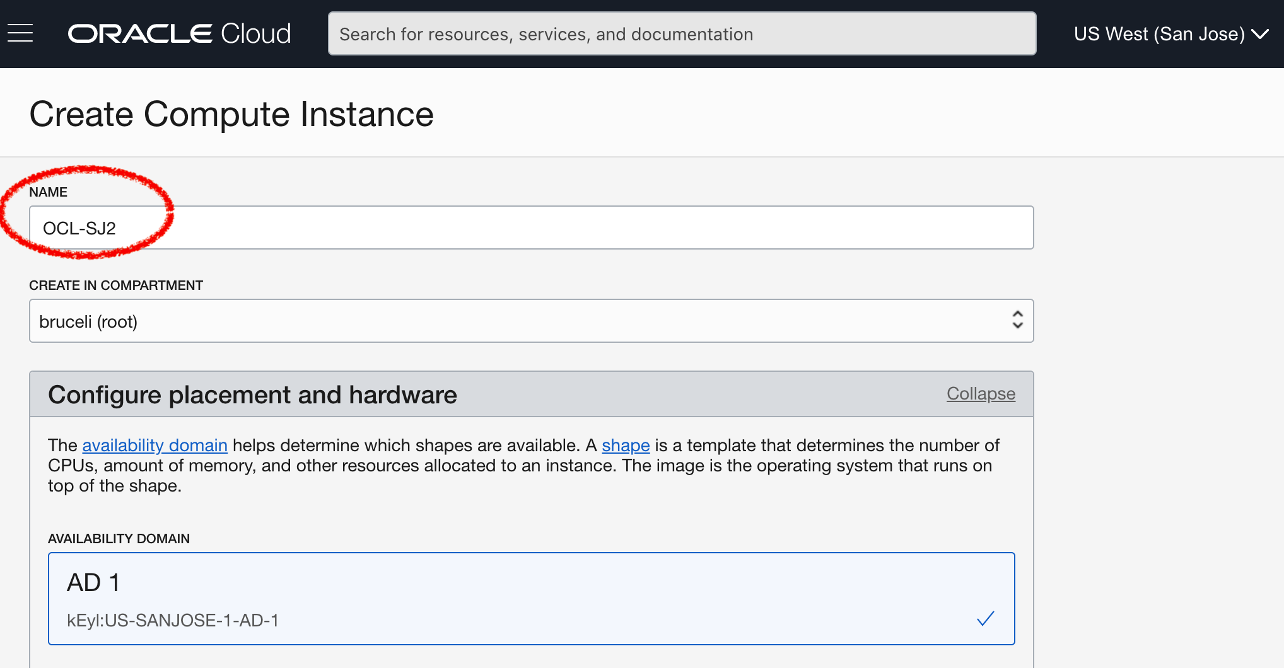
Task: Open the Create in Compartment dropdown
Action: 531,321
